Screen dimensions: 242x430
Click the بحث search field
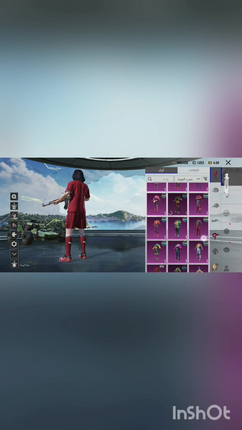coord(160,179)
